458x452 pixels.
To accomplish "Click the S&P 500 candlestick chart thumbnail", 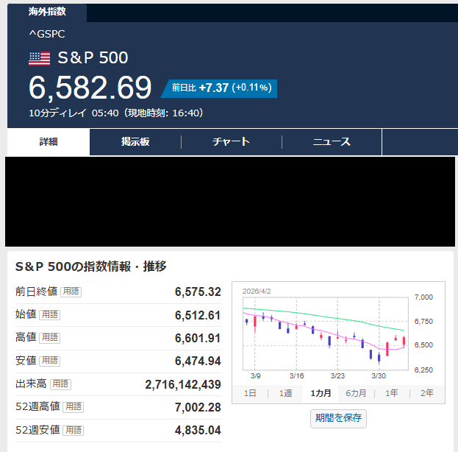I will coord(323,332).
